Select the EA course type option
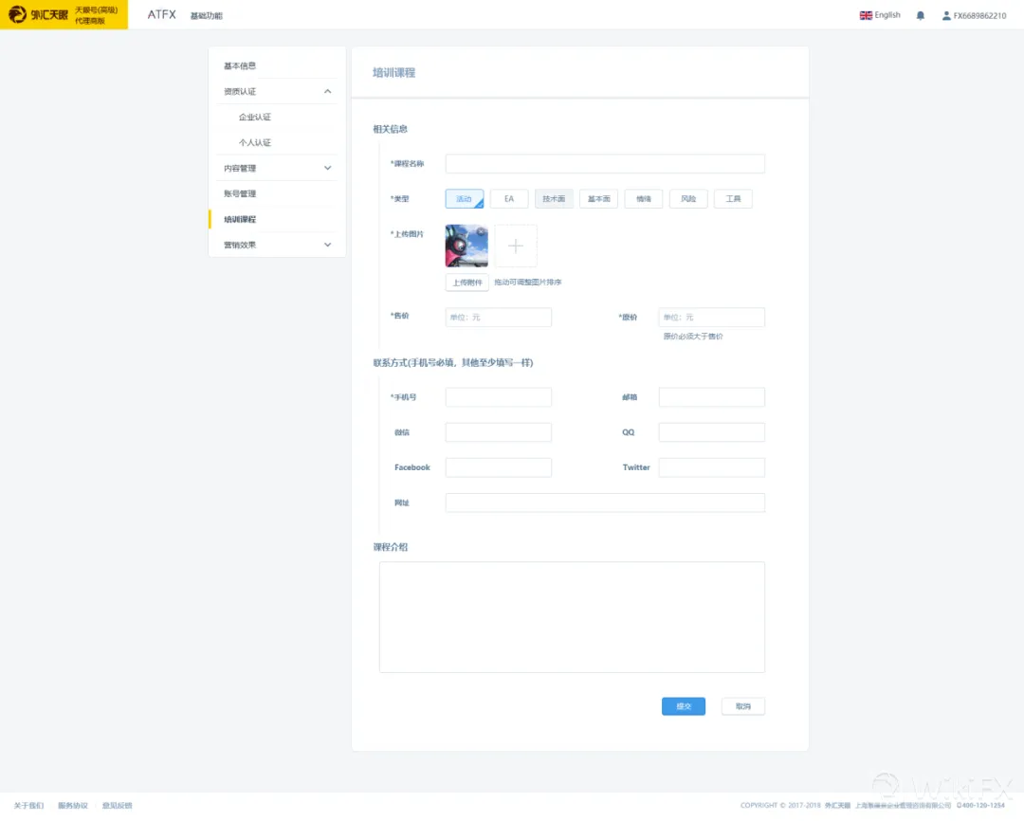 [509, 199]
